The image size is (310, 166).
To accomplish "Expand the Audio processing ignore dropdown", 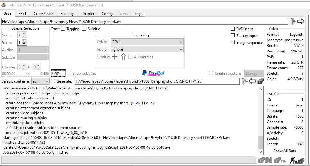I will tap(147, 49).
